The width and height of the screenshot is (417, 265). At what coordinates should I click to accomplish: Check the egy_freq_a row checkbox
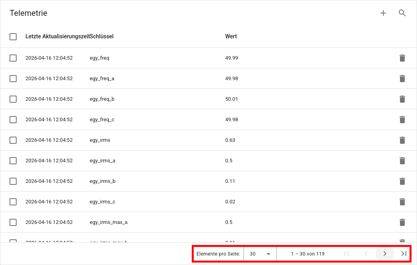click(x=13, y=79)
